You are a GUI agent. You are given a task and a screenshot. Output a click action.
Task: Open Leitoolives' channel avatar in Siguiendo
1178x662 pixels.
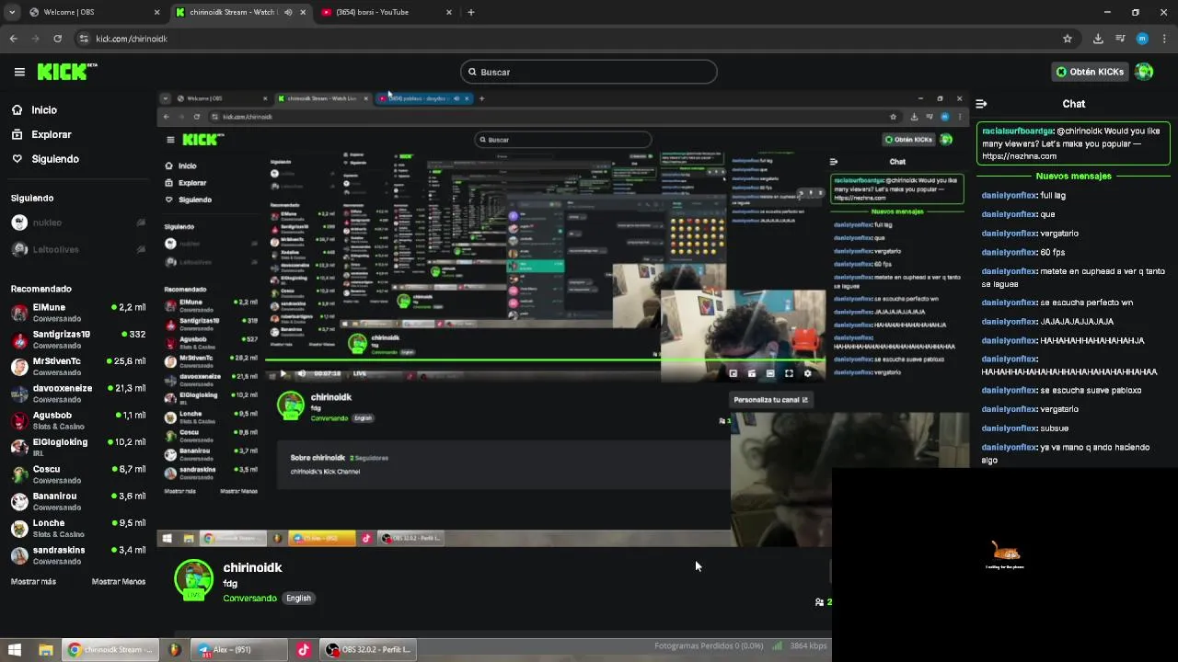click(x=19, y=249)
